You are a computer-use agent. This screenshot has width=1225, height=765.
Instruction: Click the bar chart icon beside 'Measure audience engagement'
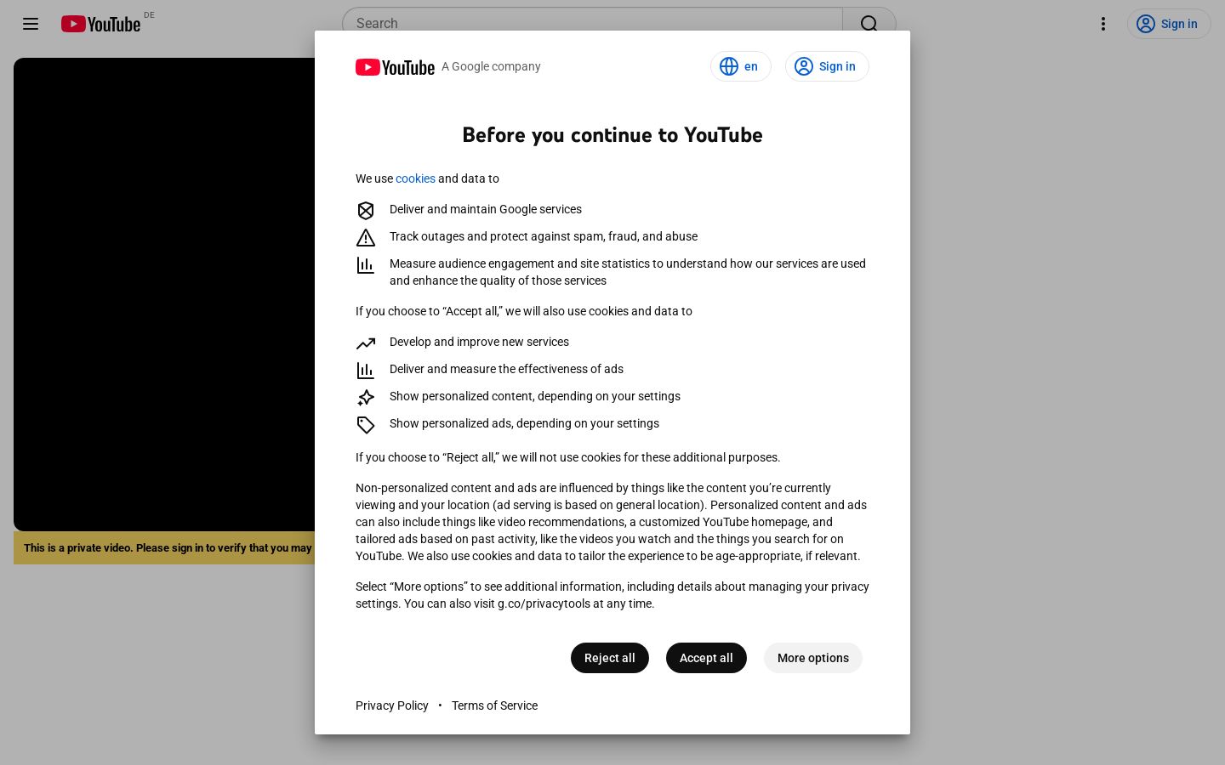[366, 265]
